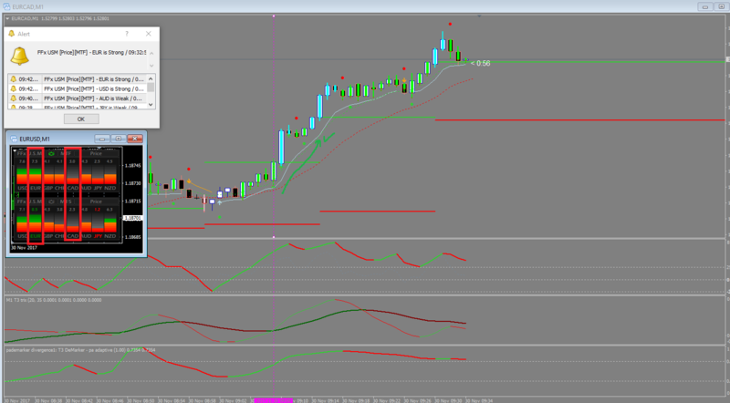Select the USD is Strong alert row
The height and width of the screenshot is (403, 730).
coord(77,88)
